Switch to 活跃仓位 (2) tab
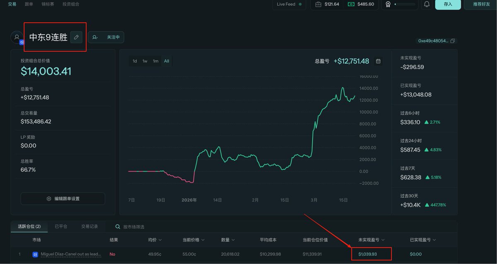 (x=29, y=226)
